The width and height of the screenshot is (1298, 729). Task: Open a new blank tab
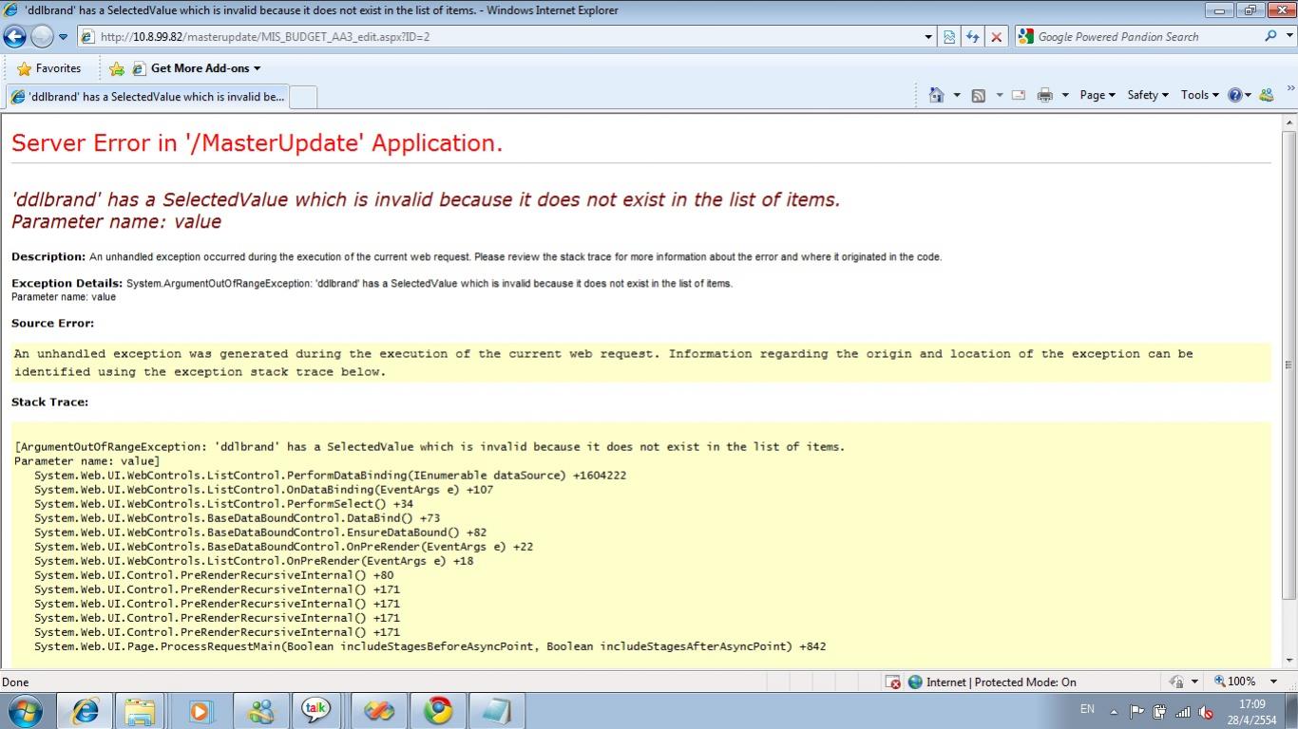[x=302, y=97]
